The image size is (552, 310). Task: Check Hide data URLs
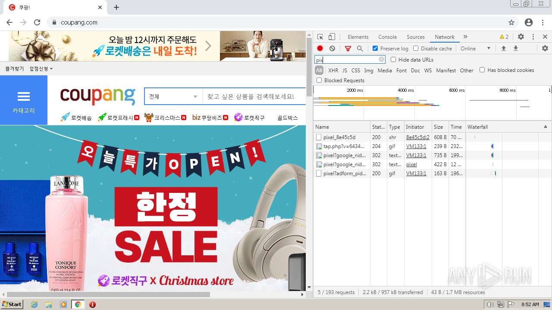tap(393, 60)
